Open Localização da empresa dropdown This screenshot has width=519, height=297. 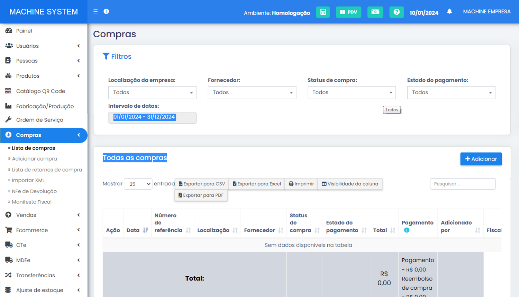(x=152, y=93)
